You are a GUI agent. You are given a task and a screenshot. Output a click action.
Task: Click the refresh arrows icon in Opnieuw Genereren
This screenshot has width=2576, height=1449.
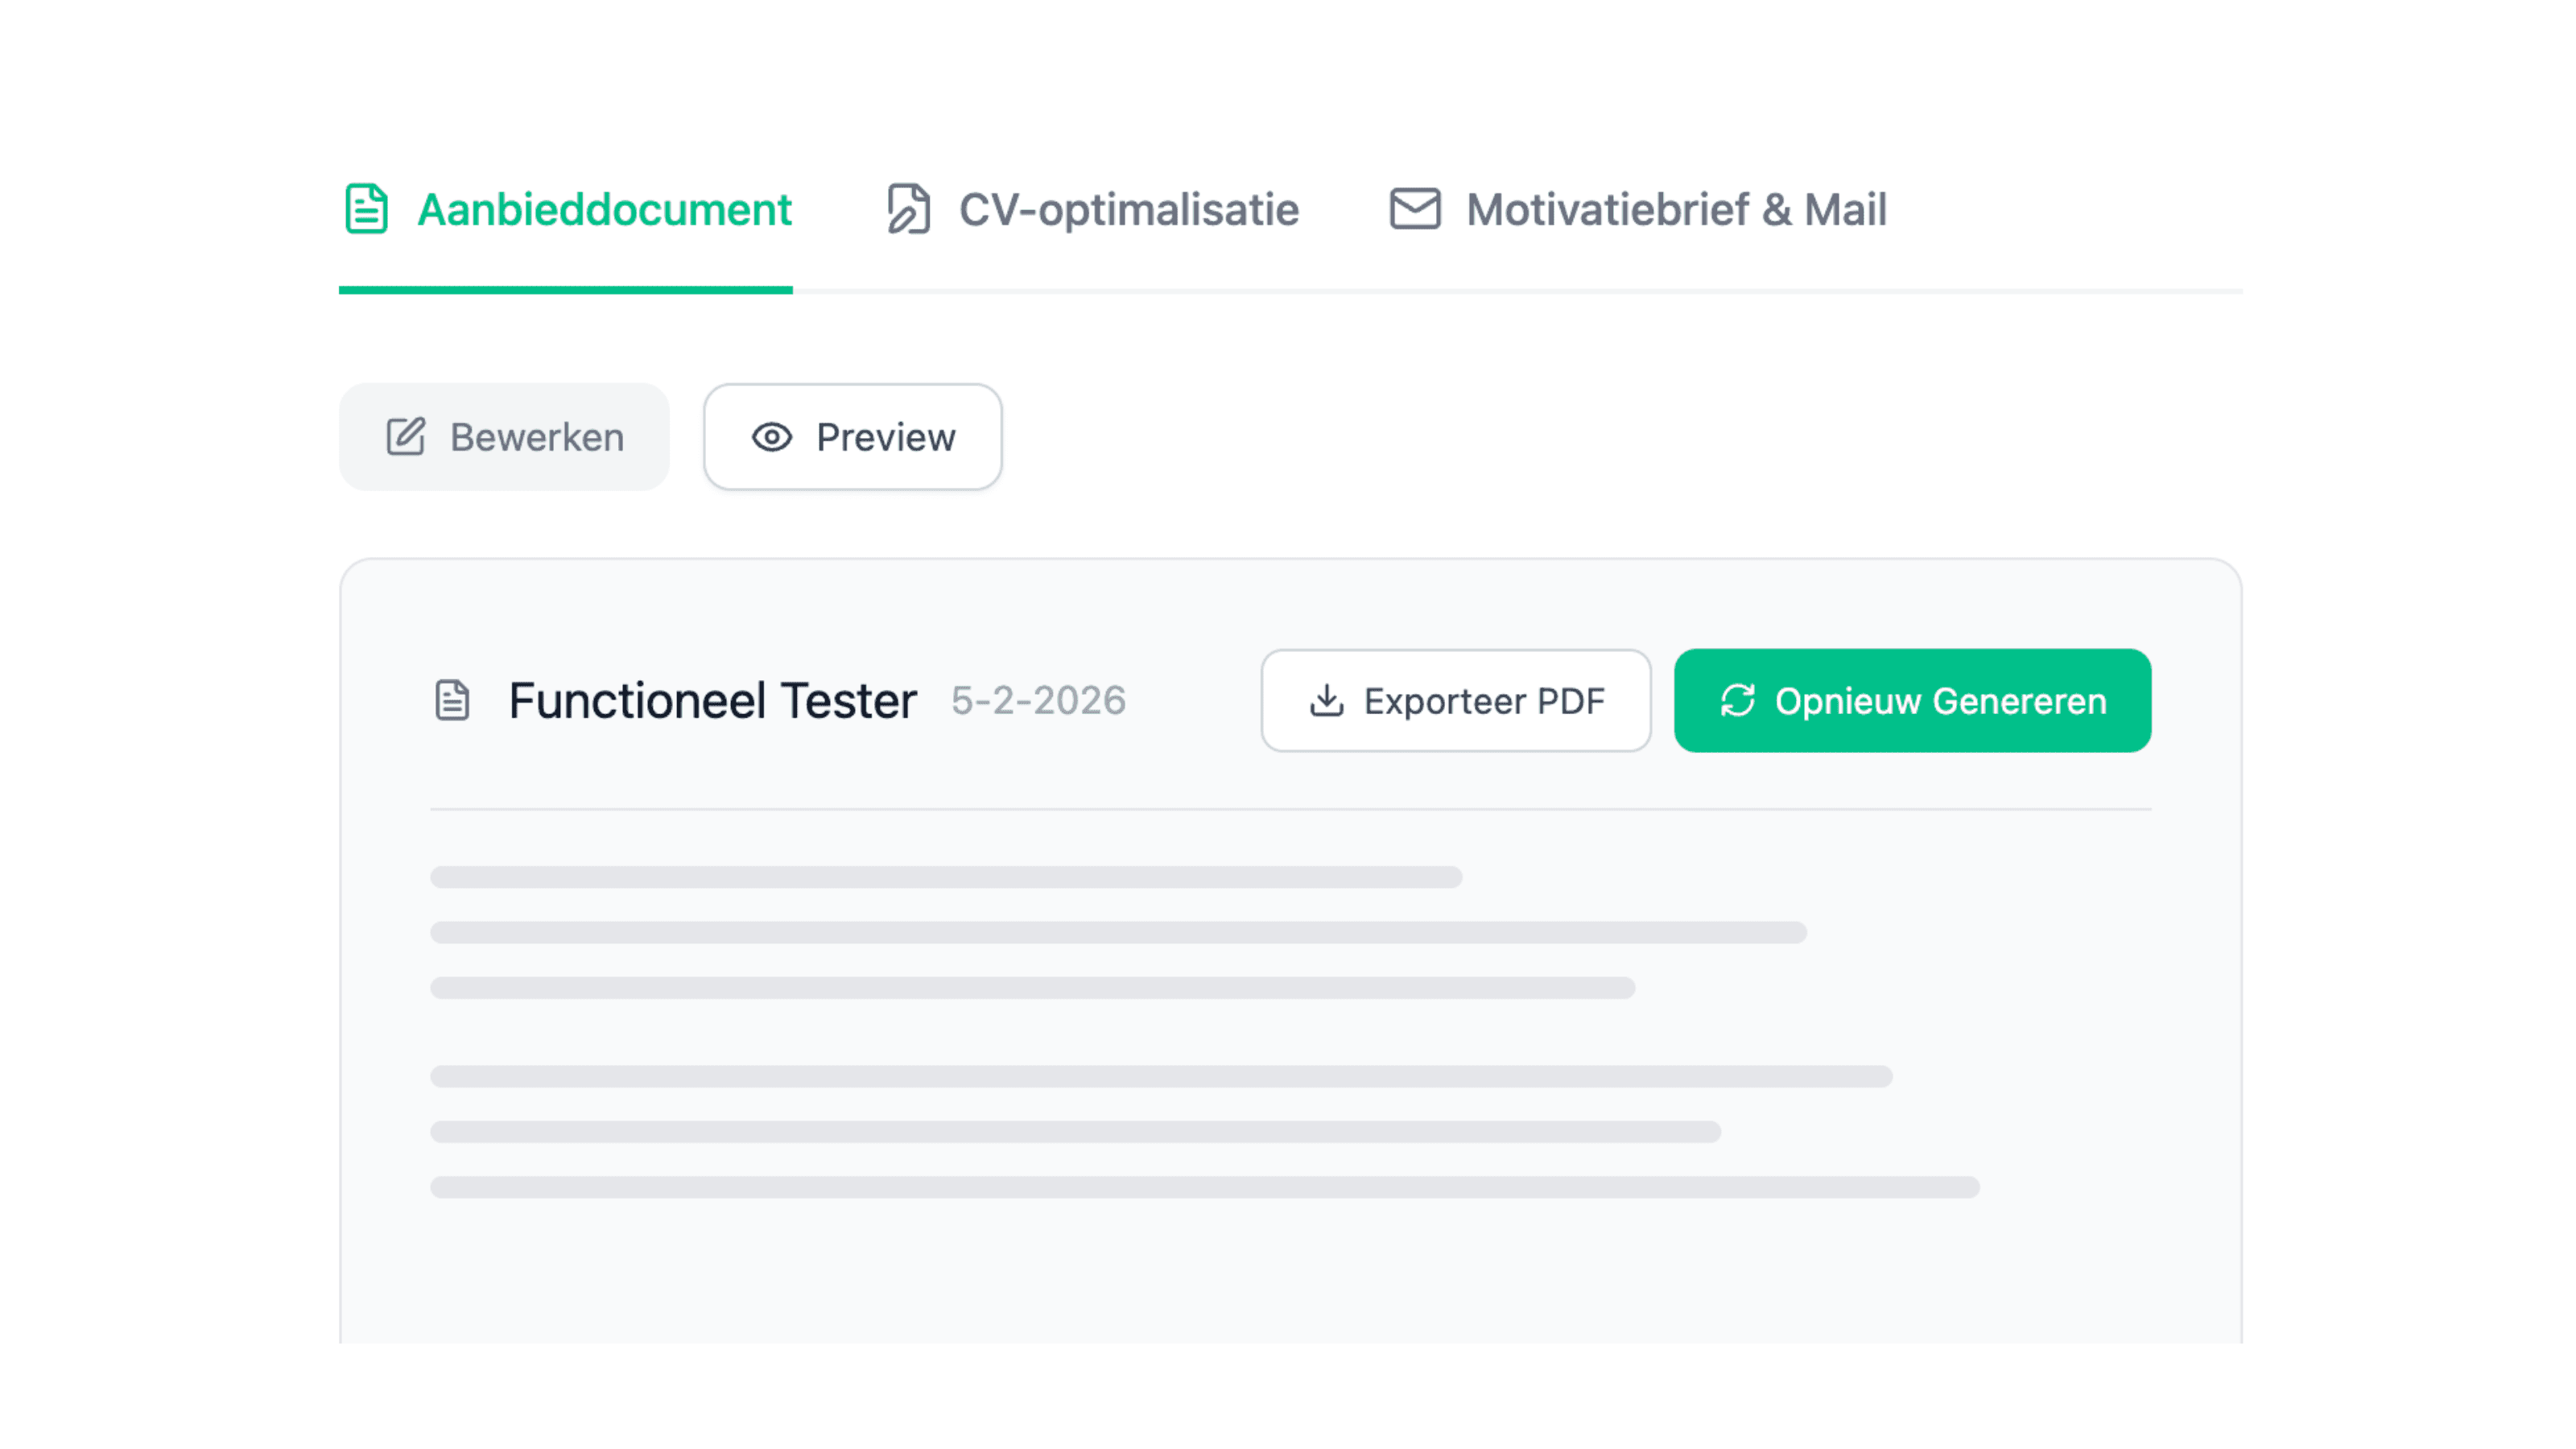[1738, 701]
